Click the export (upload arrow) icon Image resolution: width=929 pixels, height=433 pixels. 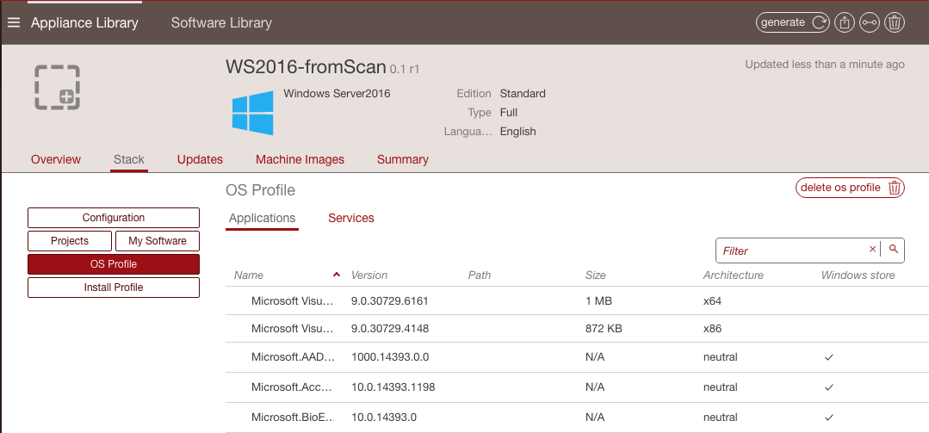pyautogui.click(x=845, y=22)
